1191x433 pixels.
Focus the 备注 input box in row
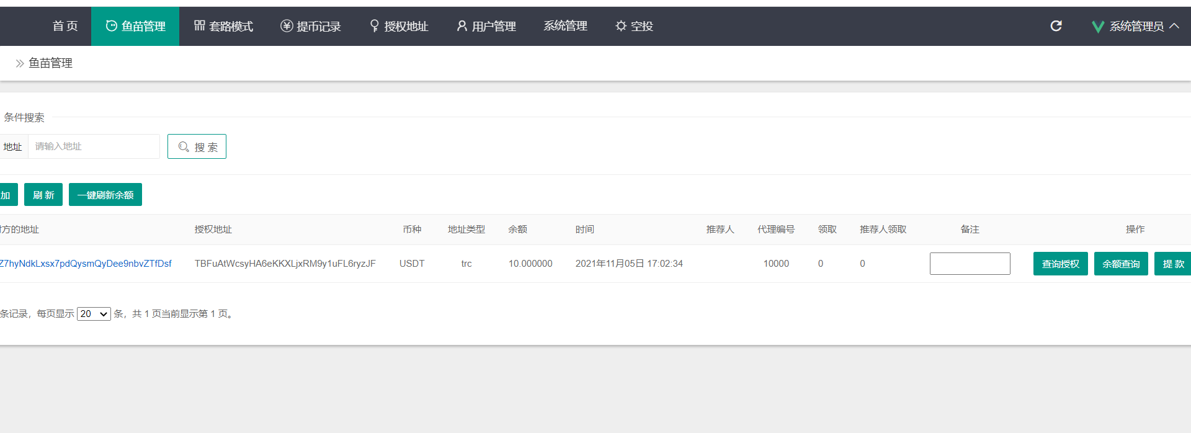(x=970, y=264)
